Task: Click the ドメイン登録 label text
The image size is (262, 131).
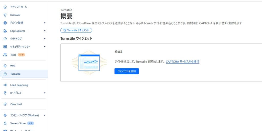Action: tap(17, 23)
